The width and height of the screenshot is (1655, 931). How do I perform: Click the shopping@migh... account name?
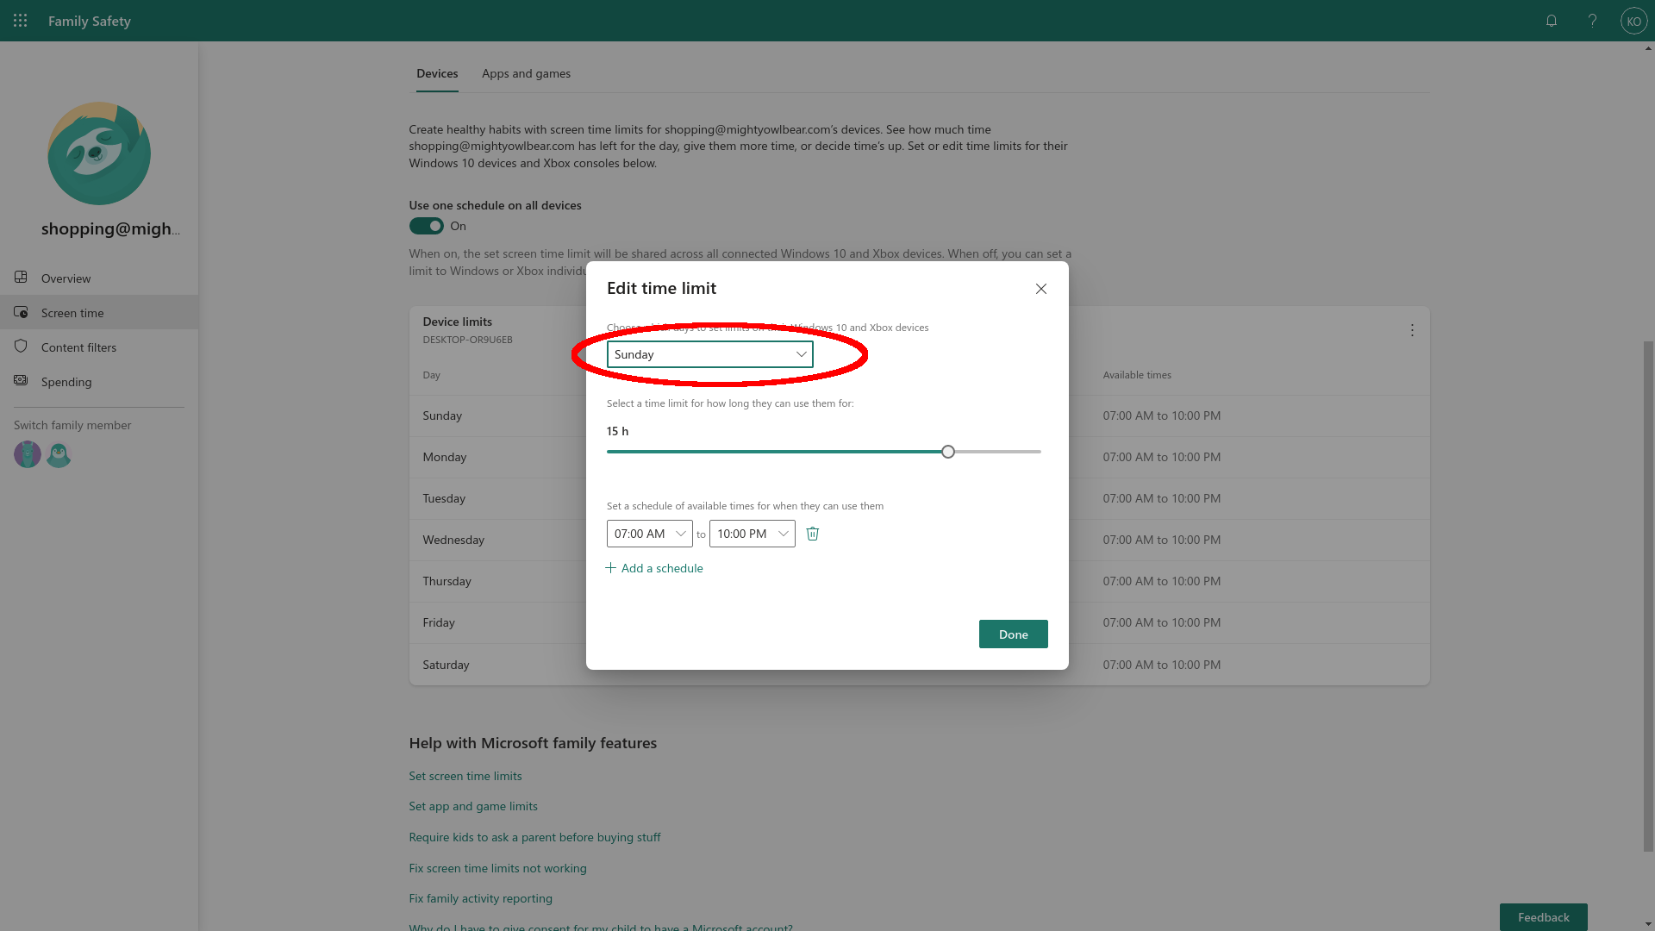pos(111,228)
